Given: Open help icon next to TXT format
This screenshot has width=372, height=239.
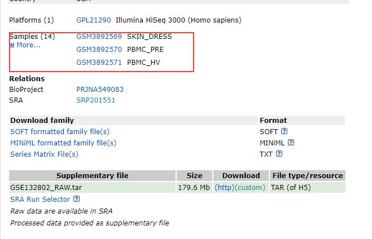Looking at the screenshot, I should coord(279,154).
